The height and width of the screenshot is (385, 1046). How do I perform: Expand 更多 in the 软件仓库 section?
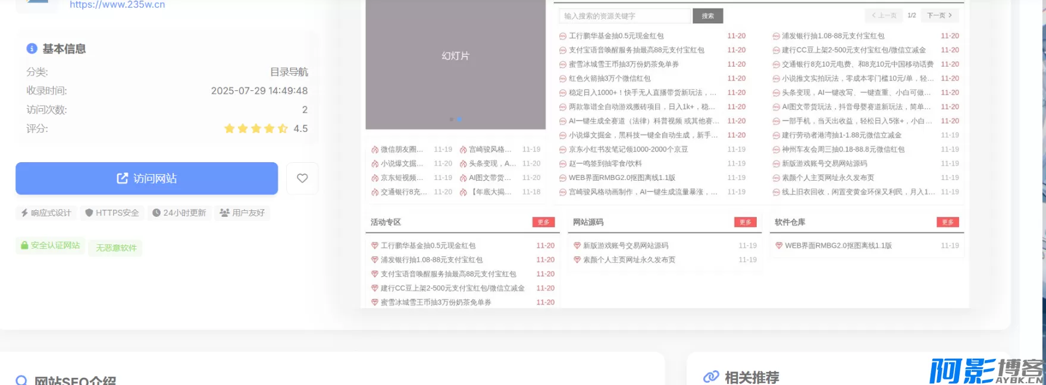(x=947, y=222)
